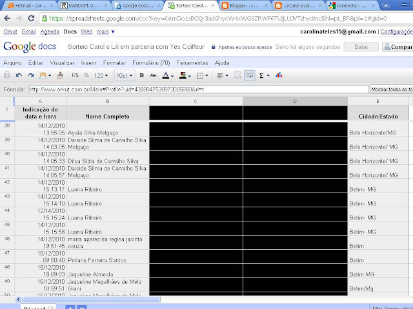Image resolution: width=413 pixels, height=309 pixels.
Task: Add a new sheet with the plus button
Action: pos(70,307)
